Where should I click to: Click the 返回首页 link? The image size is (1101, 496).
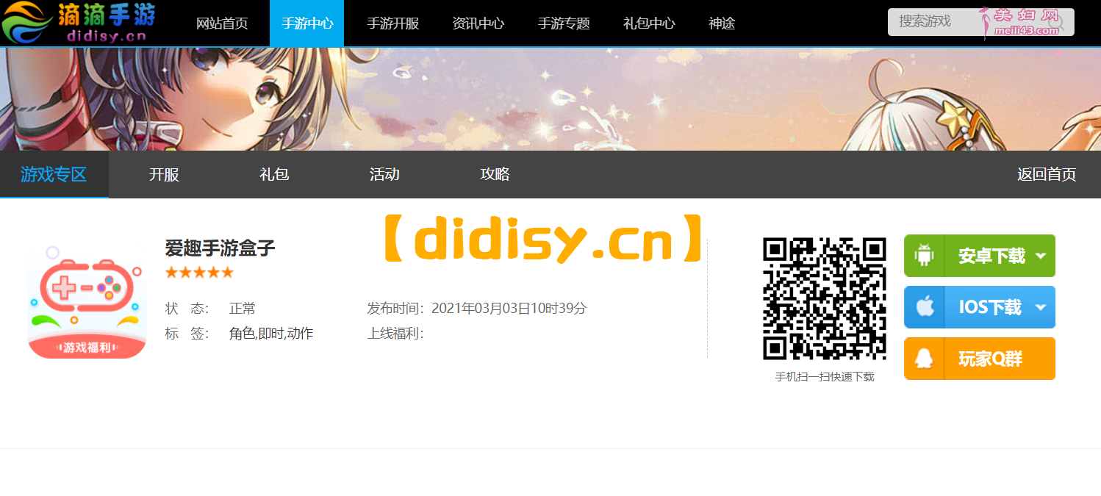coord(1047,175)
